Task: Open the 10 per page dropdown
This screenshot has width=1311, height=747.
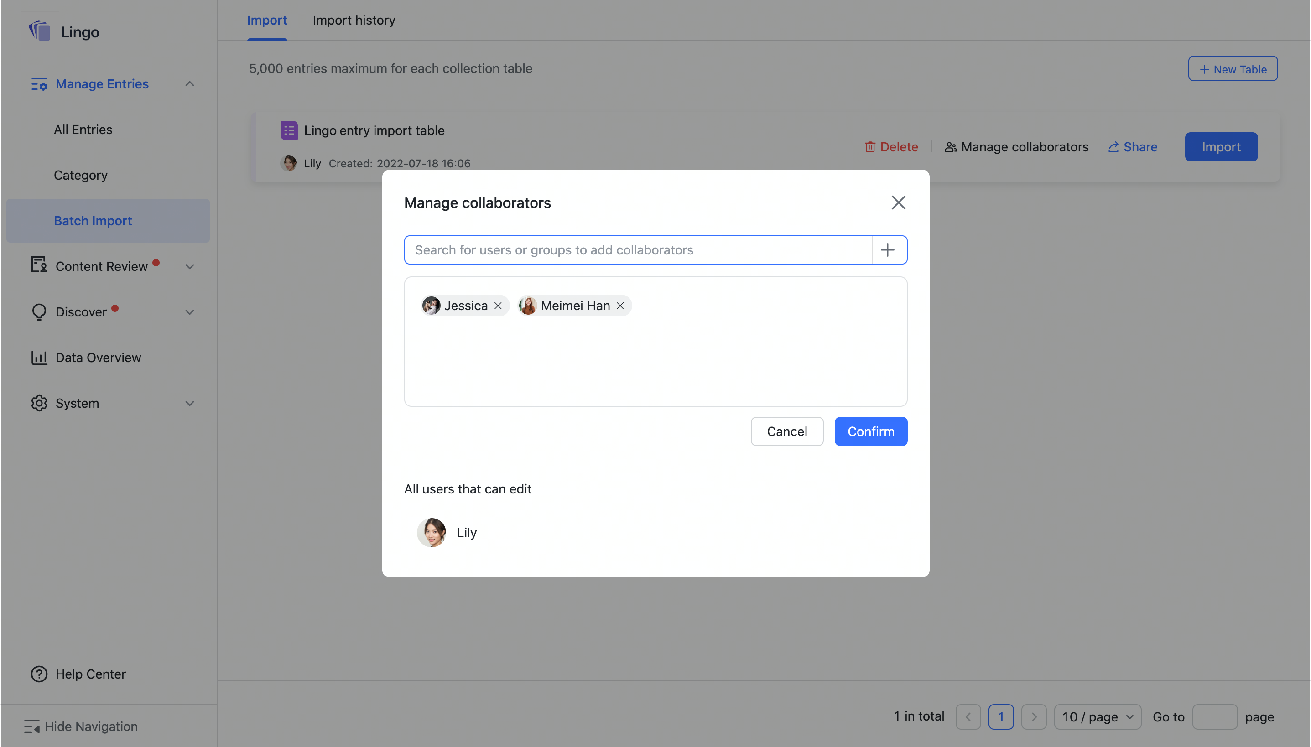Action: pyautogui.click(x=1097, y=716)
